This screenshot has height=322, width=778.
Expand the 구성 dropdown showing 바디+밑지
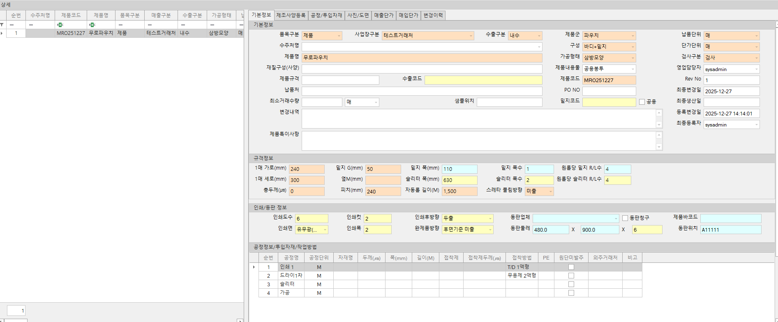633,47
